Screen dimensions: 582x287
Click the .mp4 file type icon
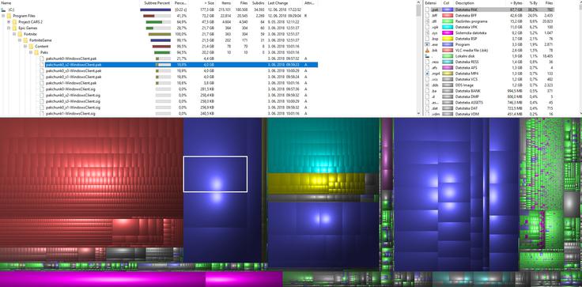pyautogui.click(x=427, y=74)
